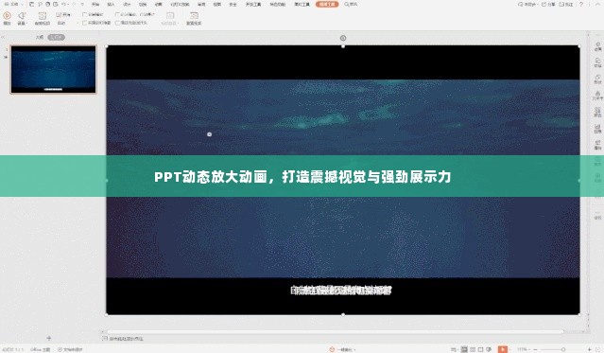Collapse the slide panel with the double-arrow
The height and width of the screenshot is (353, 604).
coord(3,37)
